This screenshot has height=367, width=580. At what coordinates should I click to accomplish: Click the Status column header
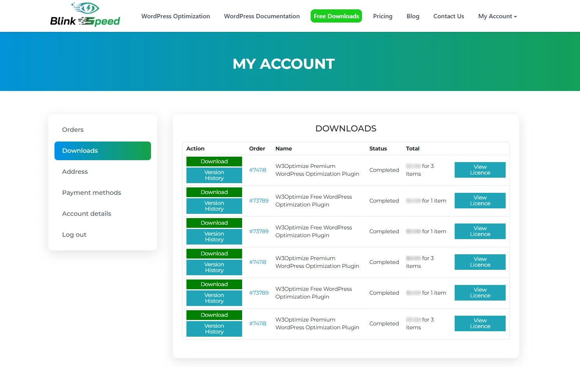point(378,149)
